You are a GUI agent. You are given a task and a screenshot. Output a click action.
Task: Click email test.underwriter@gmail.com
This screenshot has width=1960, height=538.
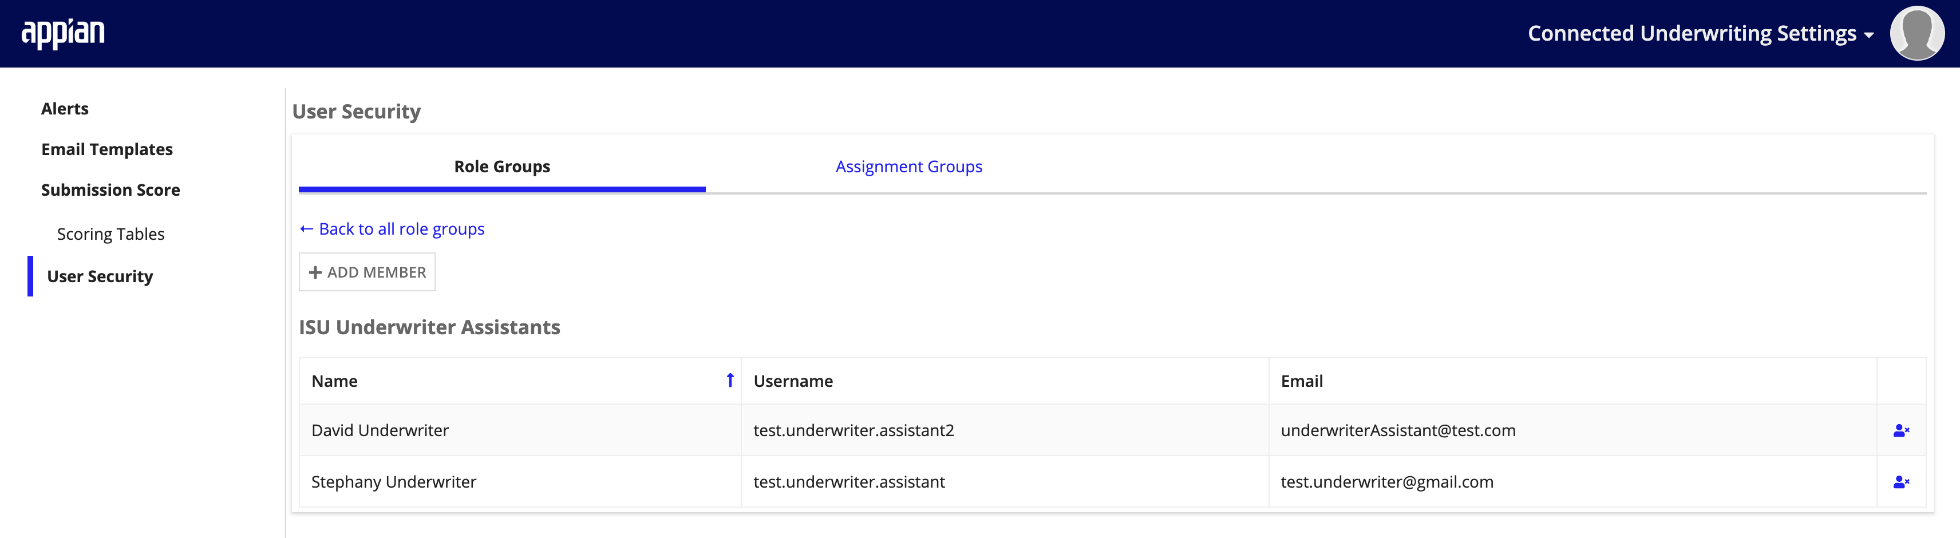pos(1386,482)
